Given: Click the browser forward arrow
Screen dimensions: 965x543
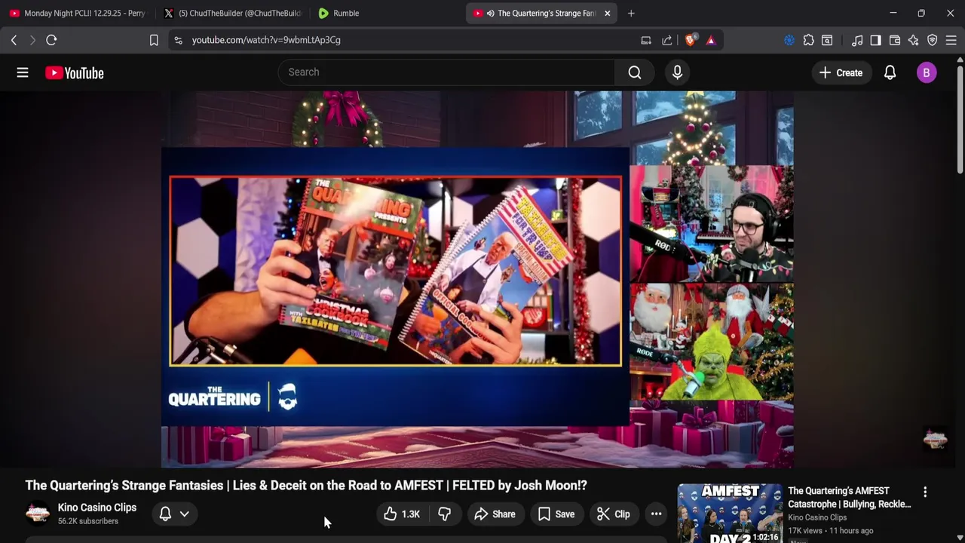Looking at the screenshot, I should pos(32,40).
